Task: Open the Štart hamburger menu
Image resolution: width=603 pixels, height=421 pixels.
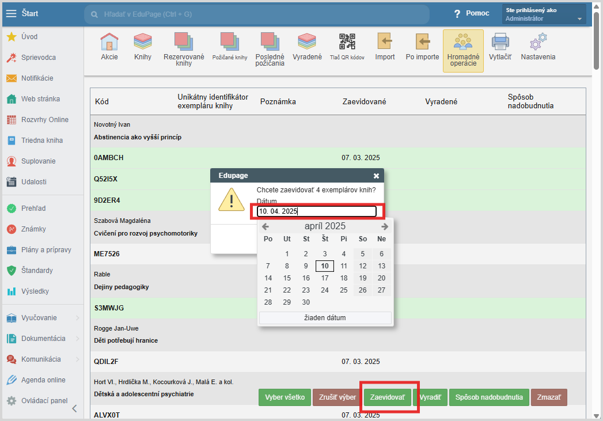Action: point(11,13)
